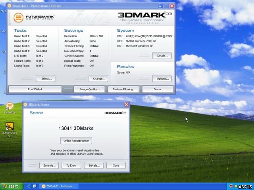This screenshot has width=254, height=190.
Task: Open the 3DMark2001 SE desktop shortcut icon
Action: (10, 130)
